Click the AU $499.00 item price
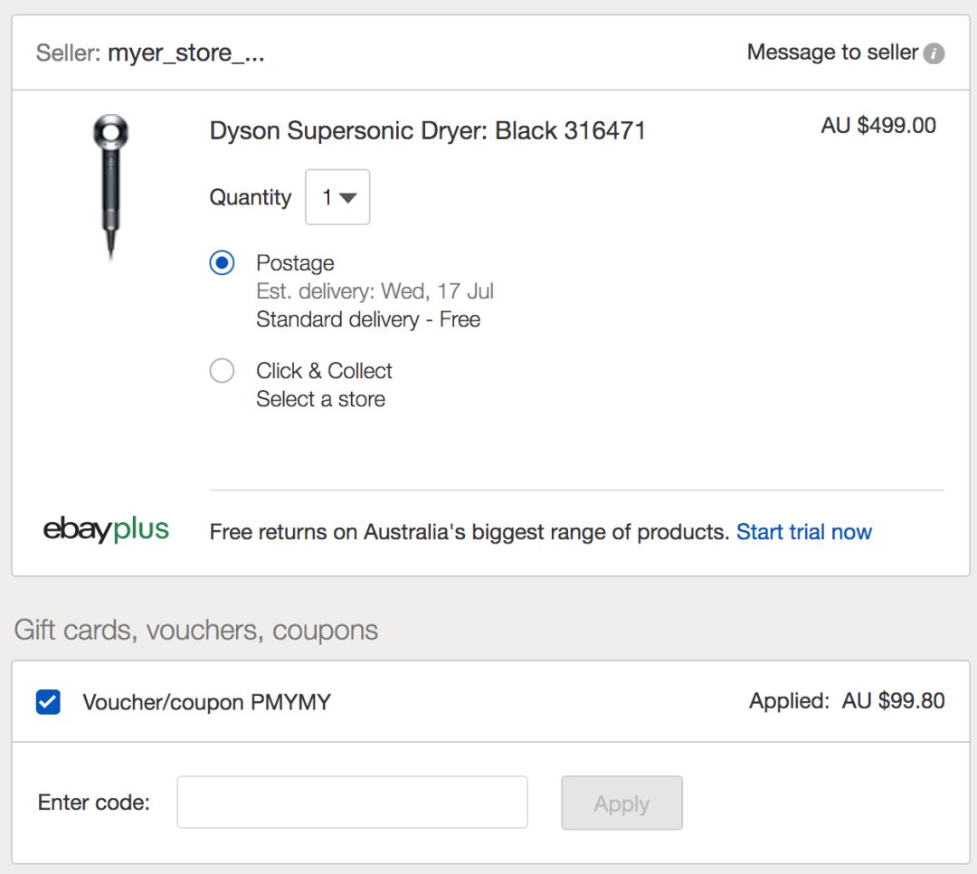The width and height of the screenshot is (977, 874). tap(877, 126)
